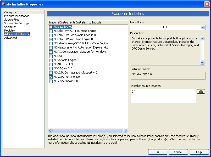Select the Product Information category
The height and width of the screenshot is (157, 211).
[17, 16]
